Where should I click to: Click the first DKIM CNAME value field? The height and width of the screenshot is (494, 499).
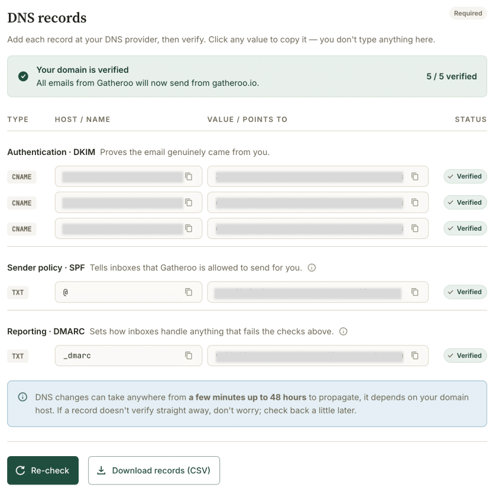pos(318,176)
